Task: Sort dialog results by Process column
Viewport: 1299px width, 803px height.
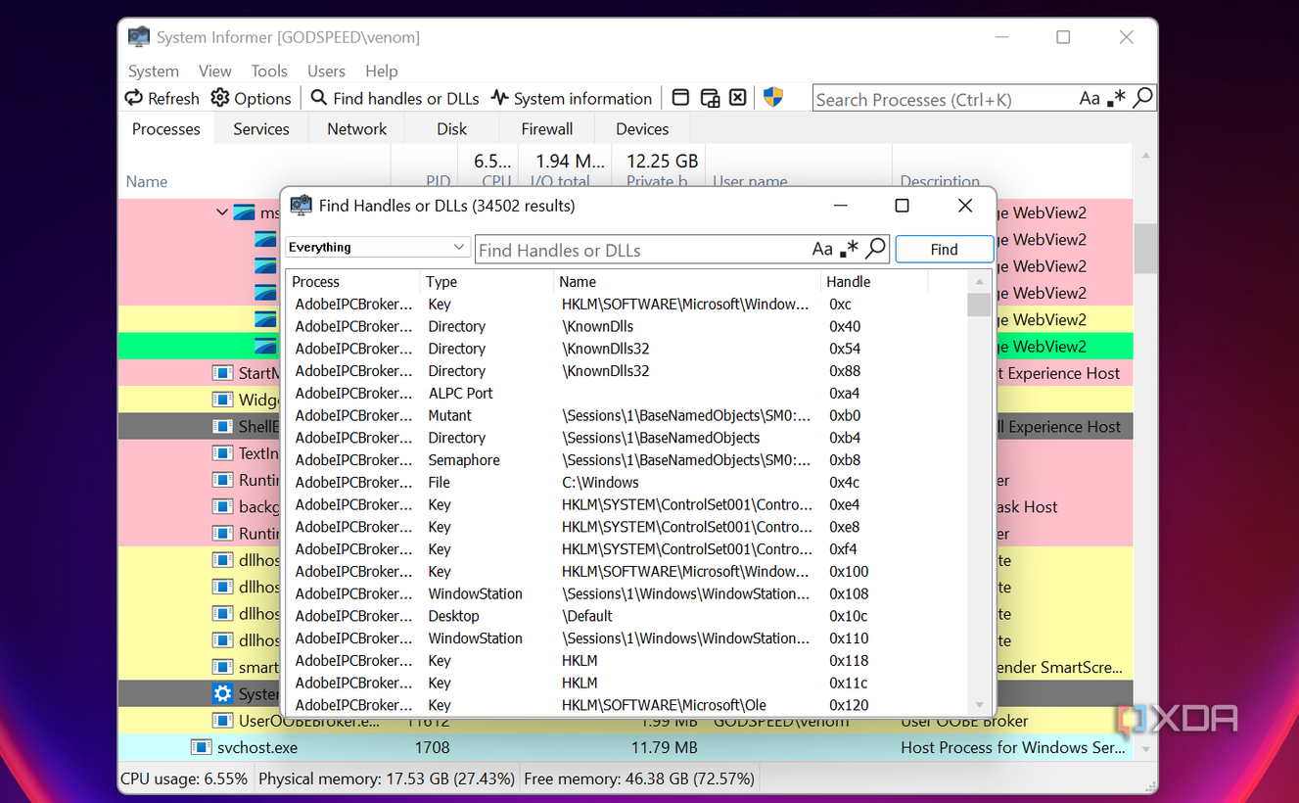Action: pos(353,281)
